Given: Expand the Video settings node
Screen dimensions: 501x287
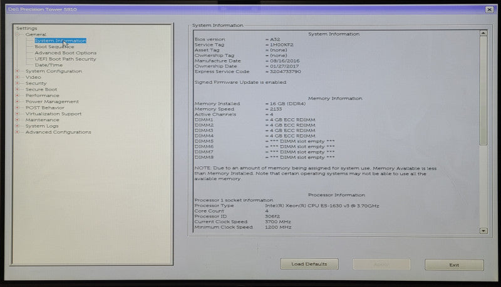Looking at the screenshot, I should point(18,77).
